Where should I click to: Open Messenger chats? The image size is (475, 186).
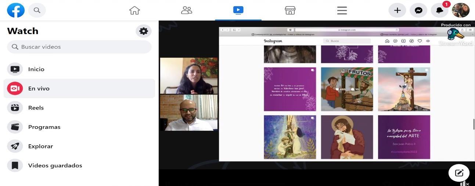[418, 10]
